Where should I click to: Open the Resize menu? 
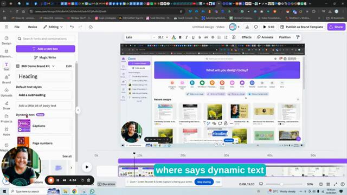click(33, 27)
